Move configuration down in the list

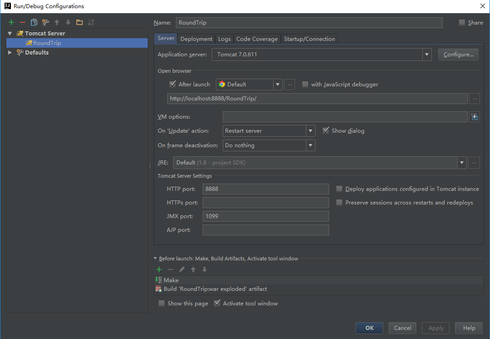[x=68, y=22]
